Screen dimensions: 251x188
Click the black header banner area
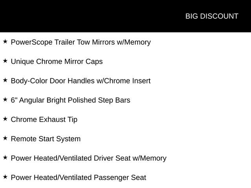pos(125,16)
